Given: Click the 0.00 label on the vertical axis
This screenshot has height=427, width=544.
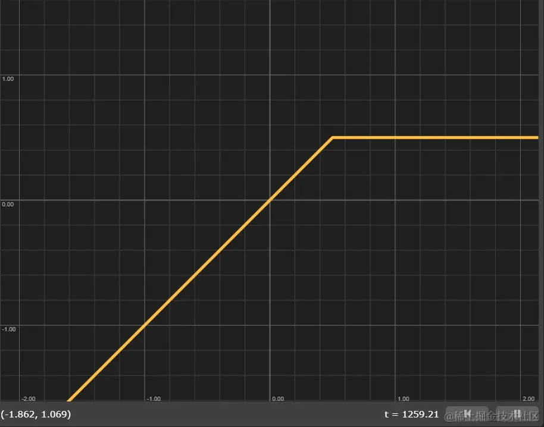Looking at the screenshot, I should pyautogui.click(x=8, y=204).
